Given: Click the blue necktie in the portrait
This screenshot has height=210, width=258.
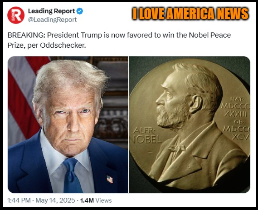Looking at the screenshot, I should [72, 175].
